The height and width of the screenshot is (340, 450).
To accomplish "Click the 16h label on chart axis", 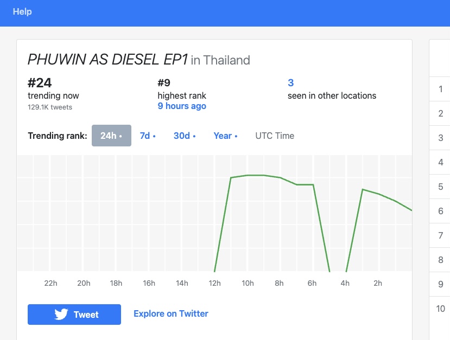I will pos(149,283).
